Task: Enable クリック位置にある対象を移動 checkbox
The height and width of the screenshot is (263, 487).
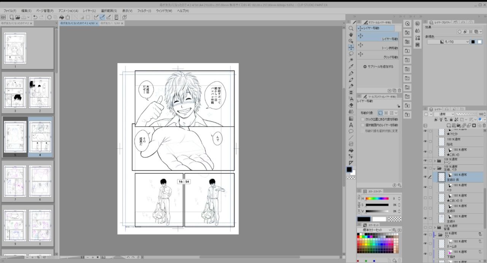Action: tap(363, 119)
